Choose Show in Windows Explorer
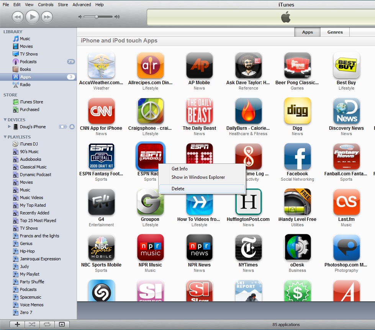375x330 pixels. 202,177
